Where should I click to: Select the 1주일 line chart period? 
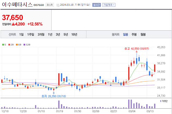(31, 35)
